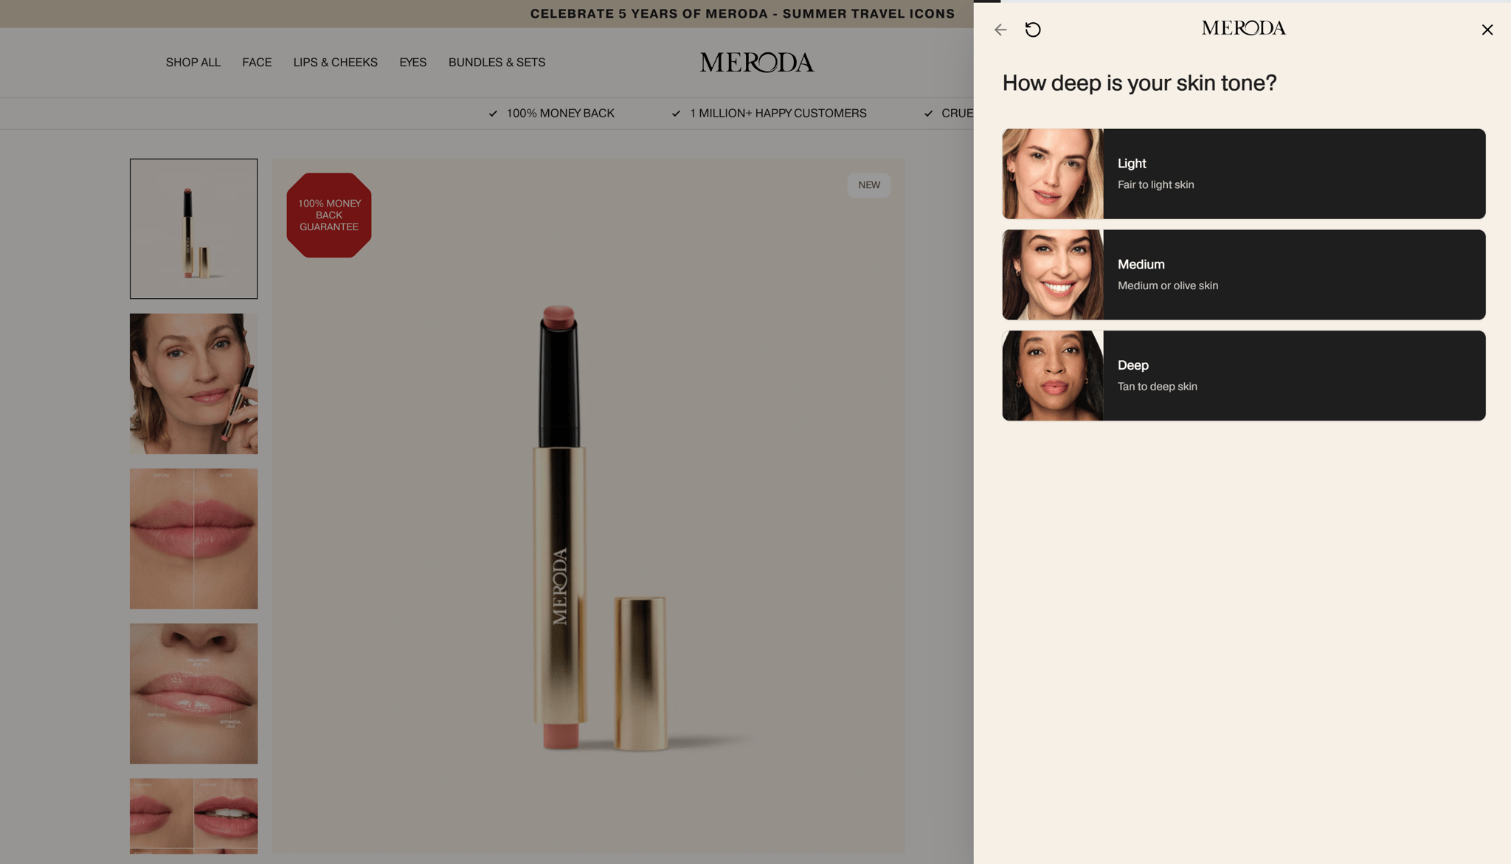Click the 100% Money Back Guarantee badge
This screenshot has width=1511, height=864.
click(x=329, y=215)
